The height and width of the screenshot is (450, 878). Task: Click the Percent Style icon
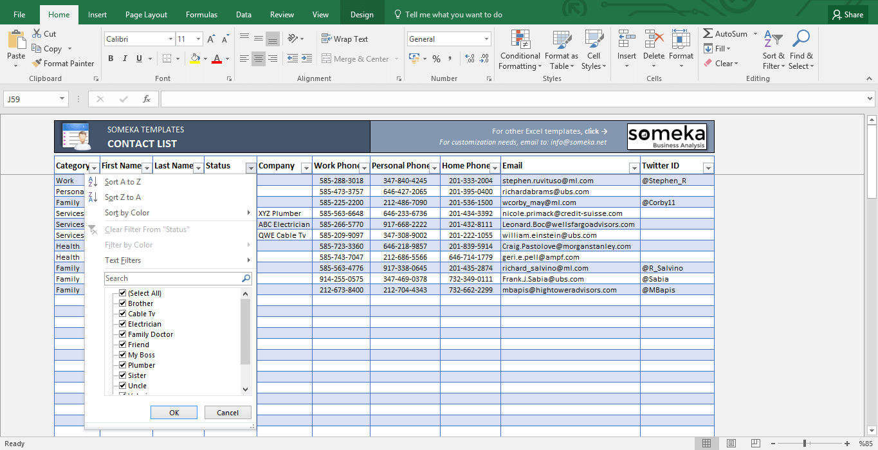point(436,59)
